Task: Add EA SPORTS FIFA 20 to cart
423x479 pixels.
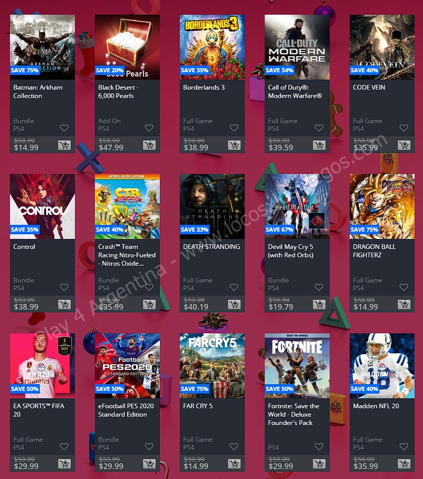Action: click(x=64, y=464)
